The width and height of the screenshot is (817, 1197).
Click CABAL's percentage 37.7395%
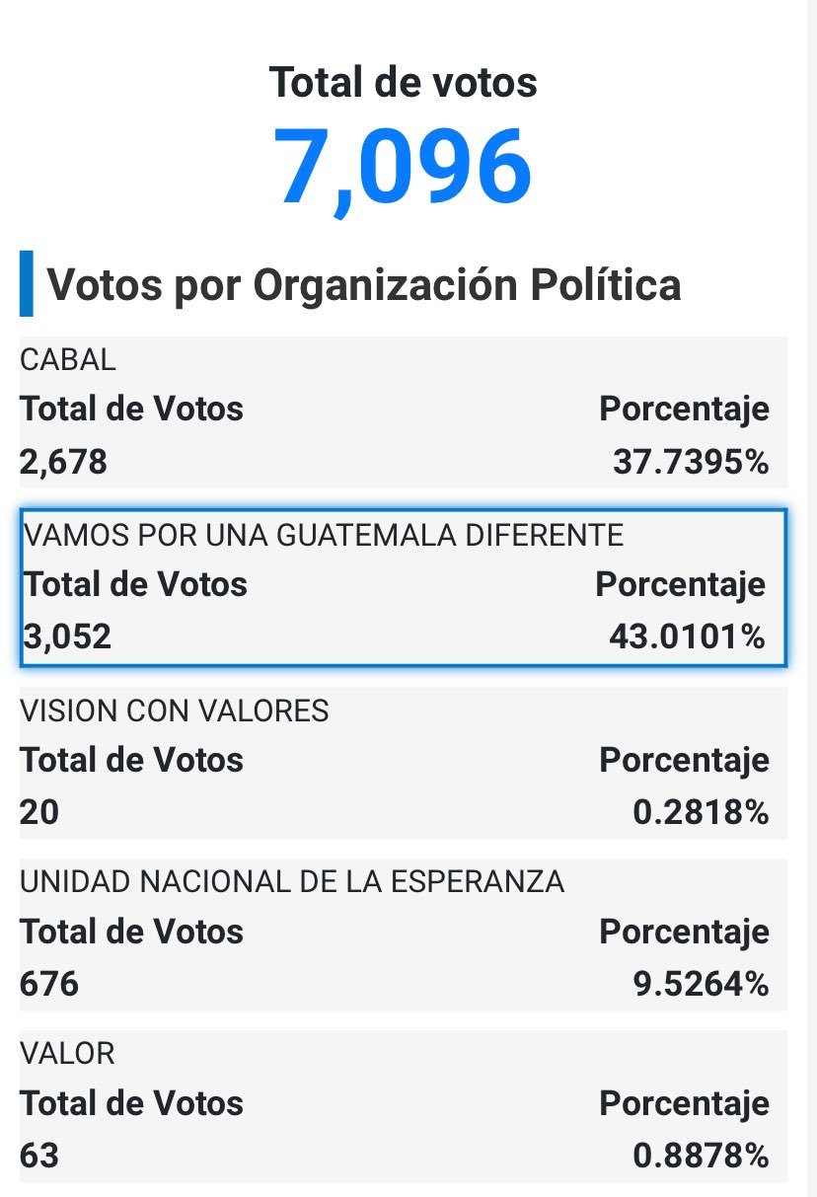click(x=690, y=461)
